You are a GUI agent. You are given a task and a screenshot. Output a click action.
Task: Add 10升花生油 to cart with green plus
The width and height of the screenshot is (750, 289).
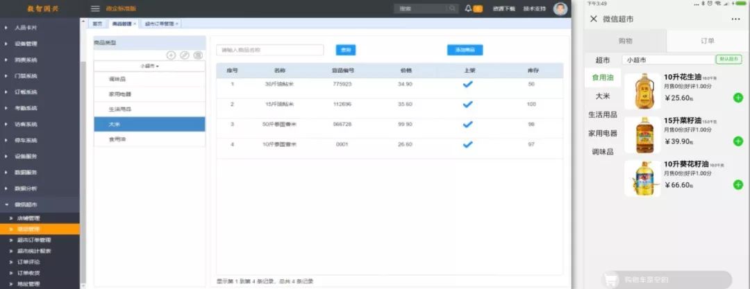click(737, 98)
